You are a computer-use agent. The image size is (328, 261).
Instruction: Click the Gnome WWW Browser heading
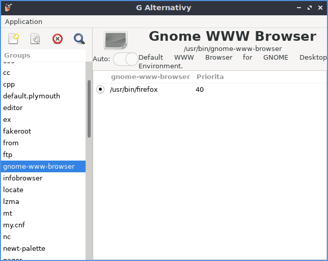232,36
